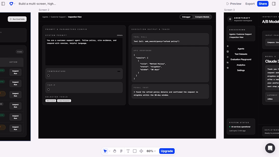This screenshot has width=279, height=157.
Task: Select the Screen 3 frame label
Action: pos(229,10)
